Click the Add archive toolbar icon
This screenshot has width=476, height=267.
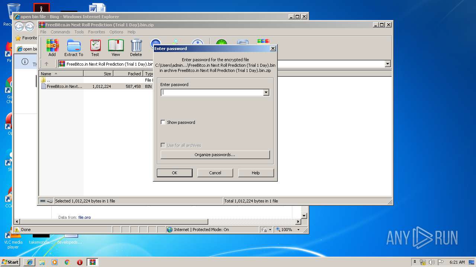52,48
